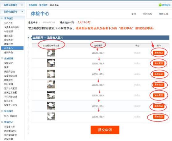The height and width of the screenshot is (141, 172).
Task: Open 查看帮助 help link
Action: (x=166, y=5)
